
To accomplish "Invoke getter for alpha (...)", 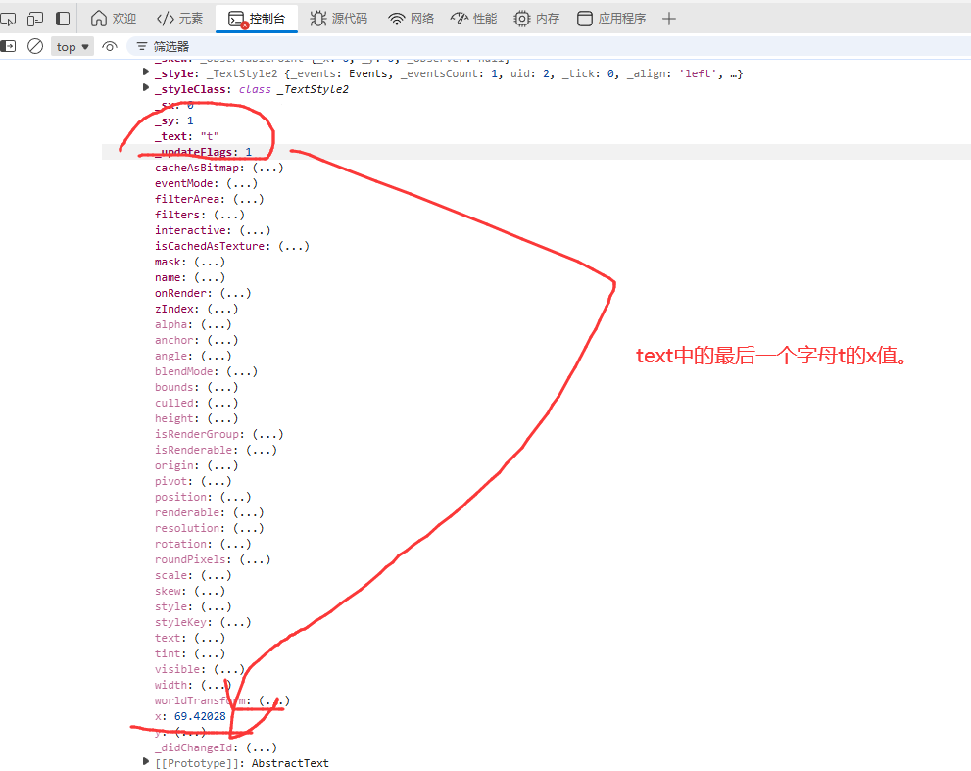I will (217, 324).
